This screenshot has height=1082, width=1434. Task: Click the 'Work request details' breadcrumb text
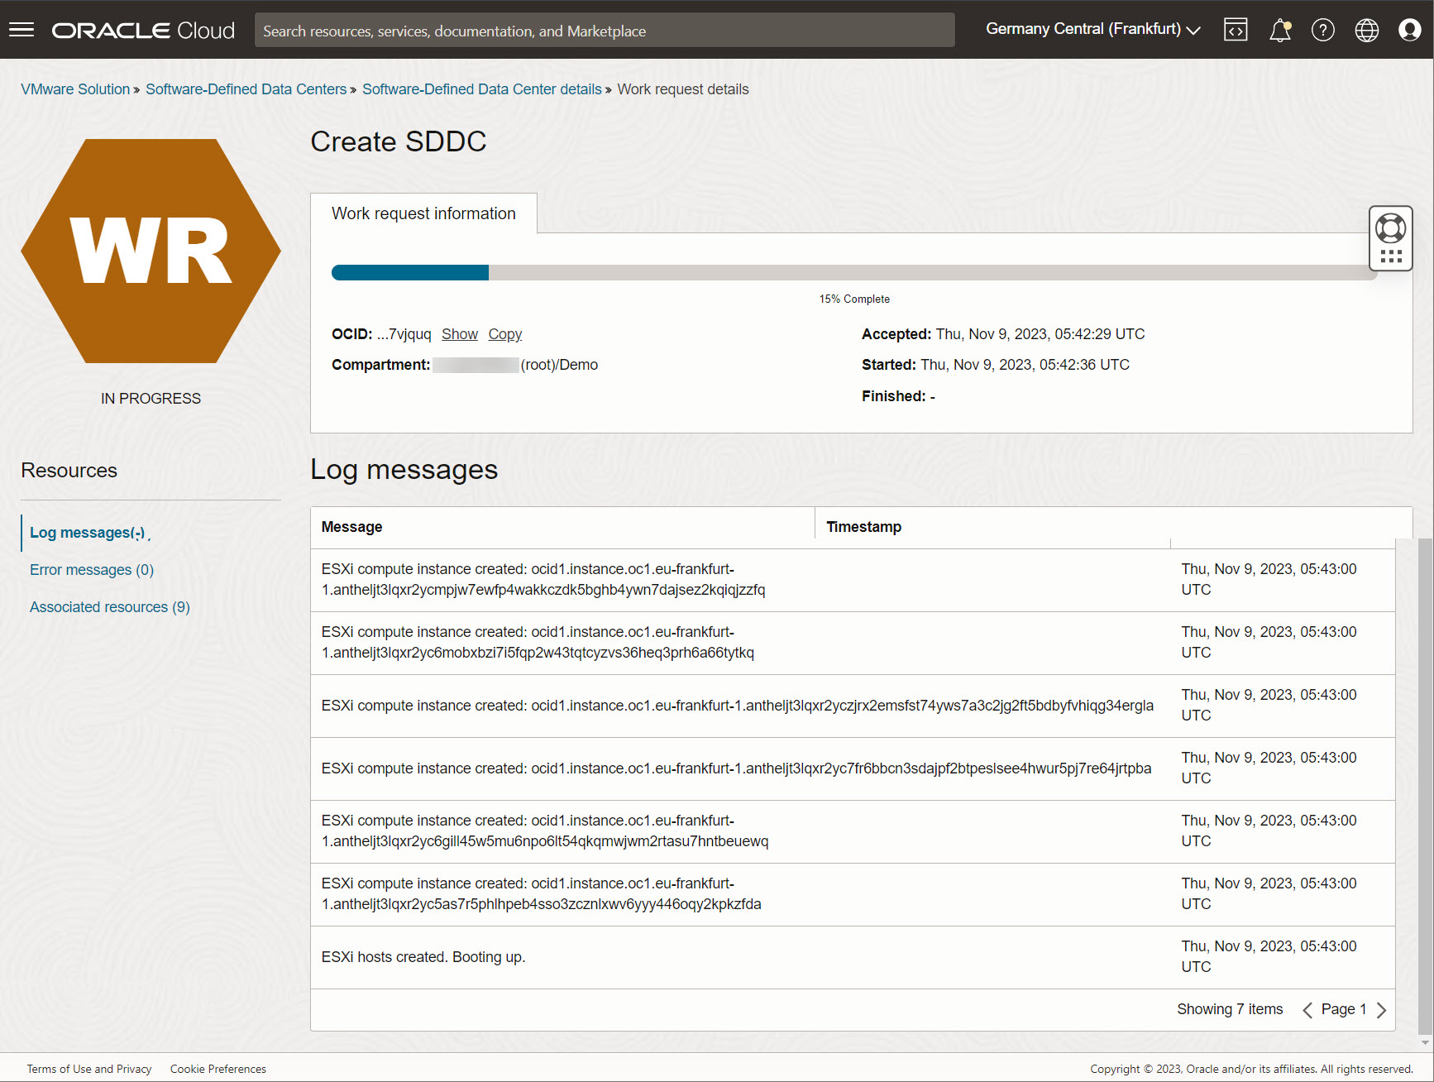(x=683, y=89)
